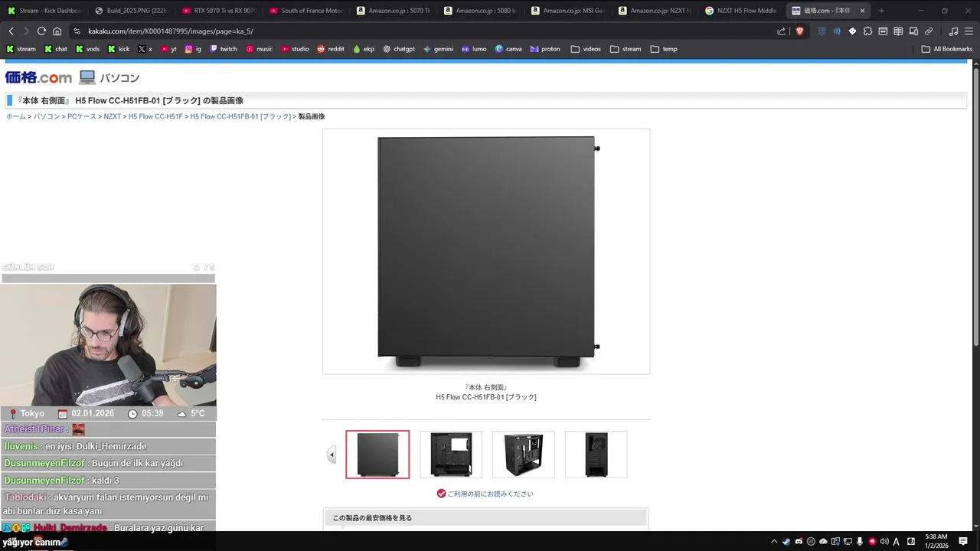This screenshot has height=551, width=980.
Task: Click the 価格.com site logo
Action: click(x=38, y=77)
